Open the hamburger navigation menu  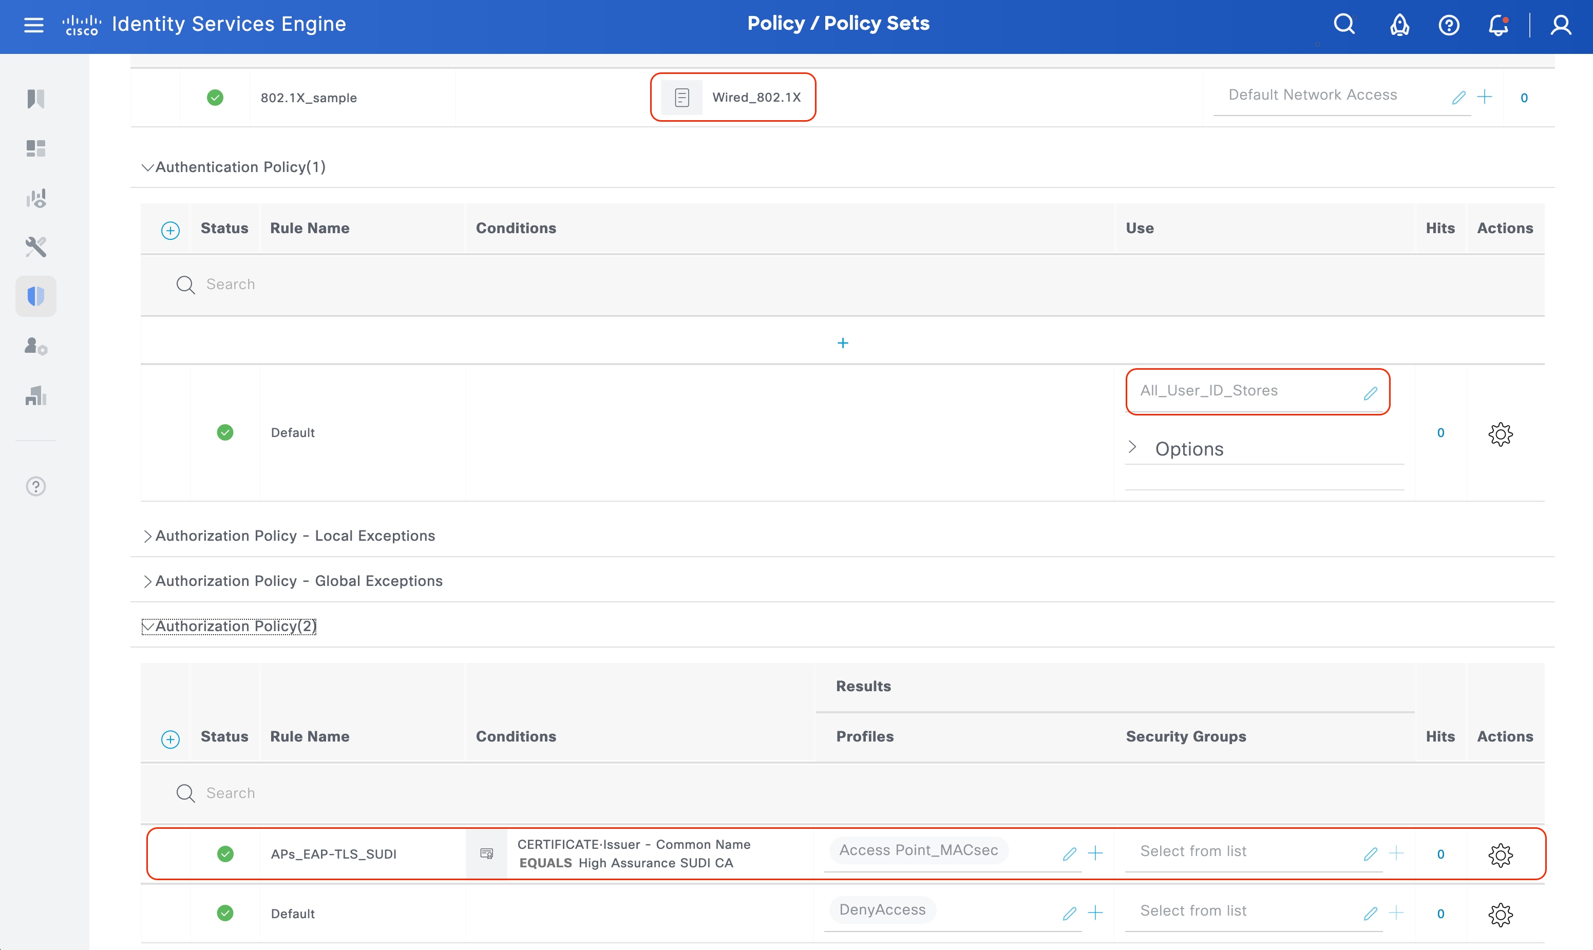tap(33, 24)
